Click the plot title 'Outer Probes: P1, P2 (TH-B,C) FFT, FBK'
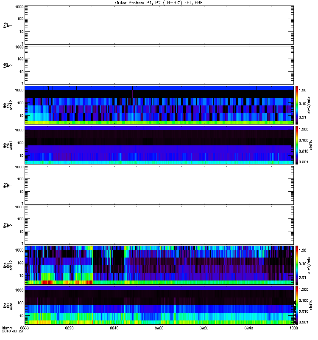The width and height of the screenshot is (318, 340). coord(159,3)
